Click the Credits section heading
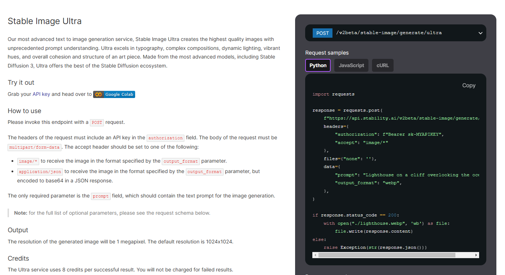The image size is (505, 275). [x=18, y=258]
